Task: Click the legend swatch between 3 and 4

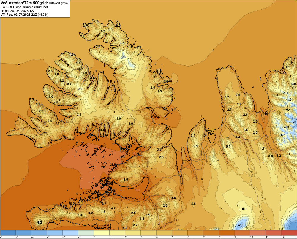Action: point(148,233)
